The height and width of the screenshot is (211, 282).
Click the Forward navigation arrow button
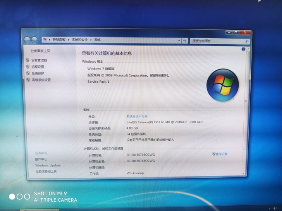(34, 40)
